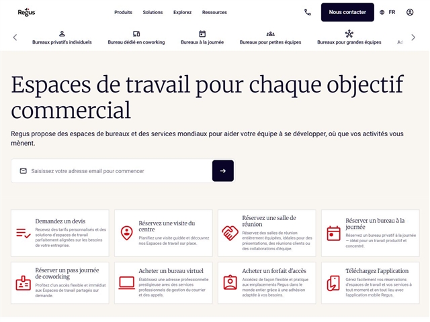
Task: Open Acheter un forfait d'accès link
Action: pyautogui.click(x=267, y=283)
